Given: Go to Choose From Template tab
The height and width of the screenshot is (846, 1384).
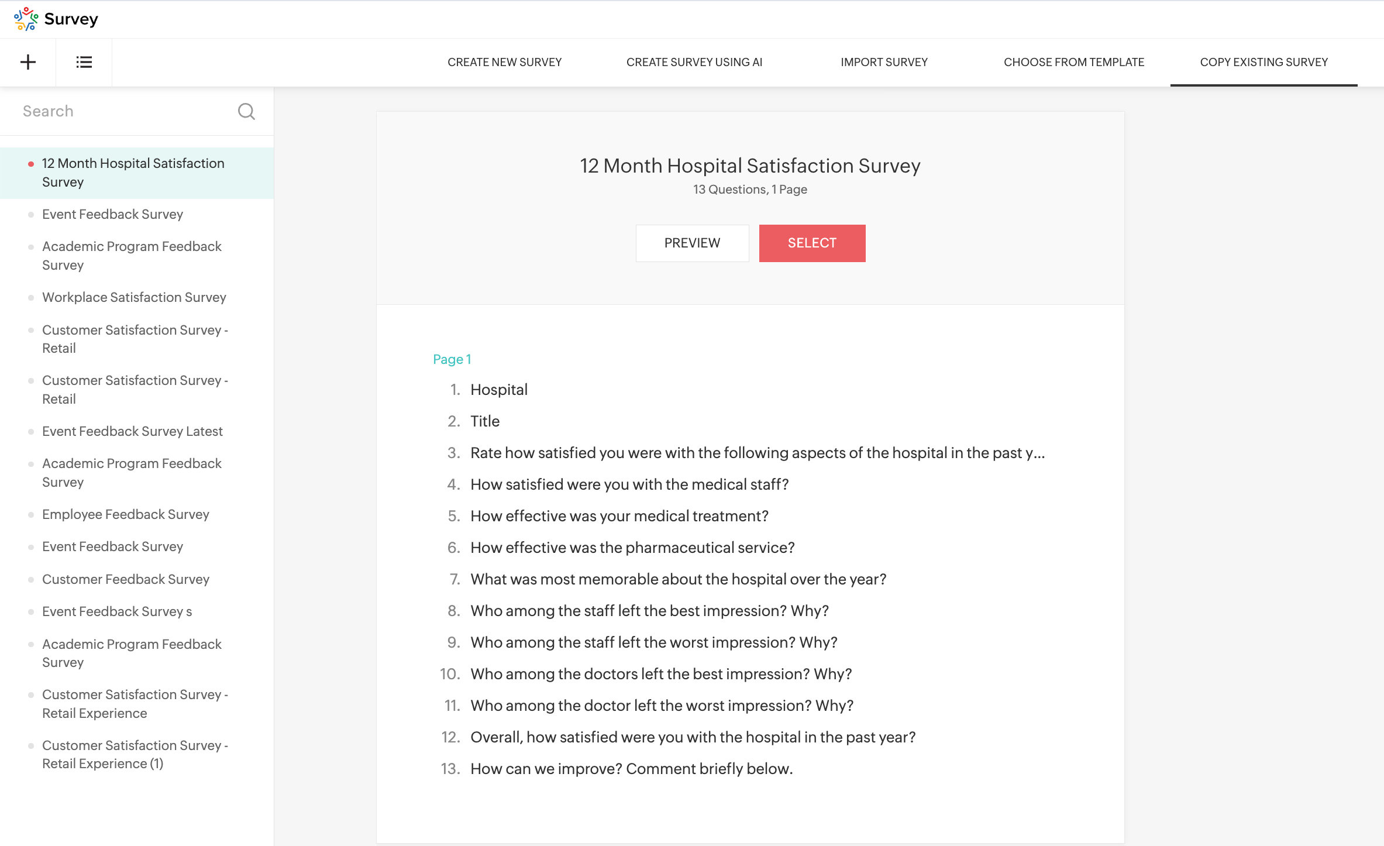Looking at the screenshot, I should pos(1073,62).
